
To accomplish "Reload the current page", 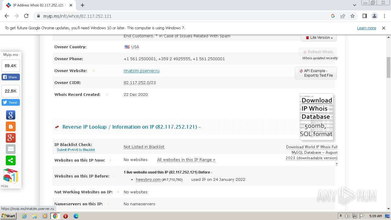I will tap(26, 16).
